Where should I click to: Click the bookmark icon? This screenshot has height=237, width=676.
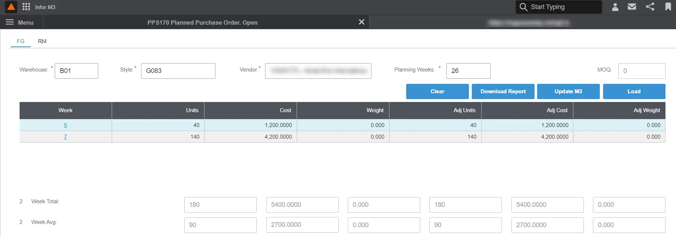click(x=668, y=7)
